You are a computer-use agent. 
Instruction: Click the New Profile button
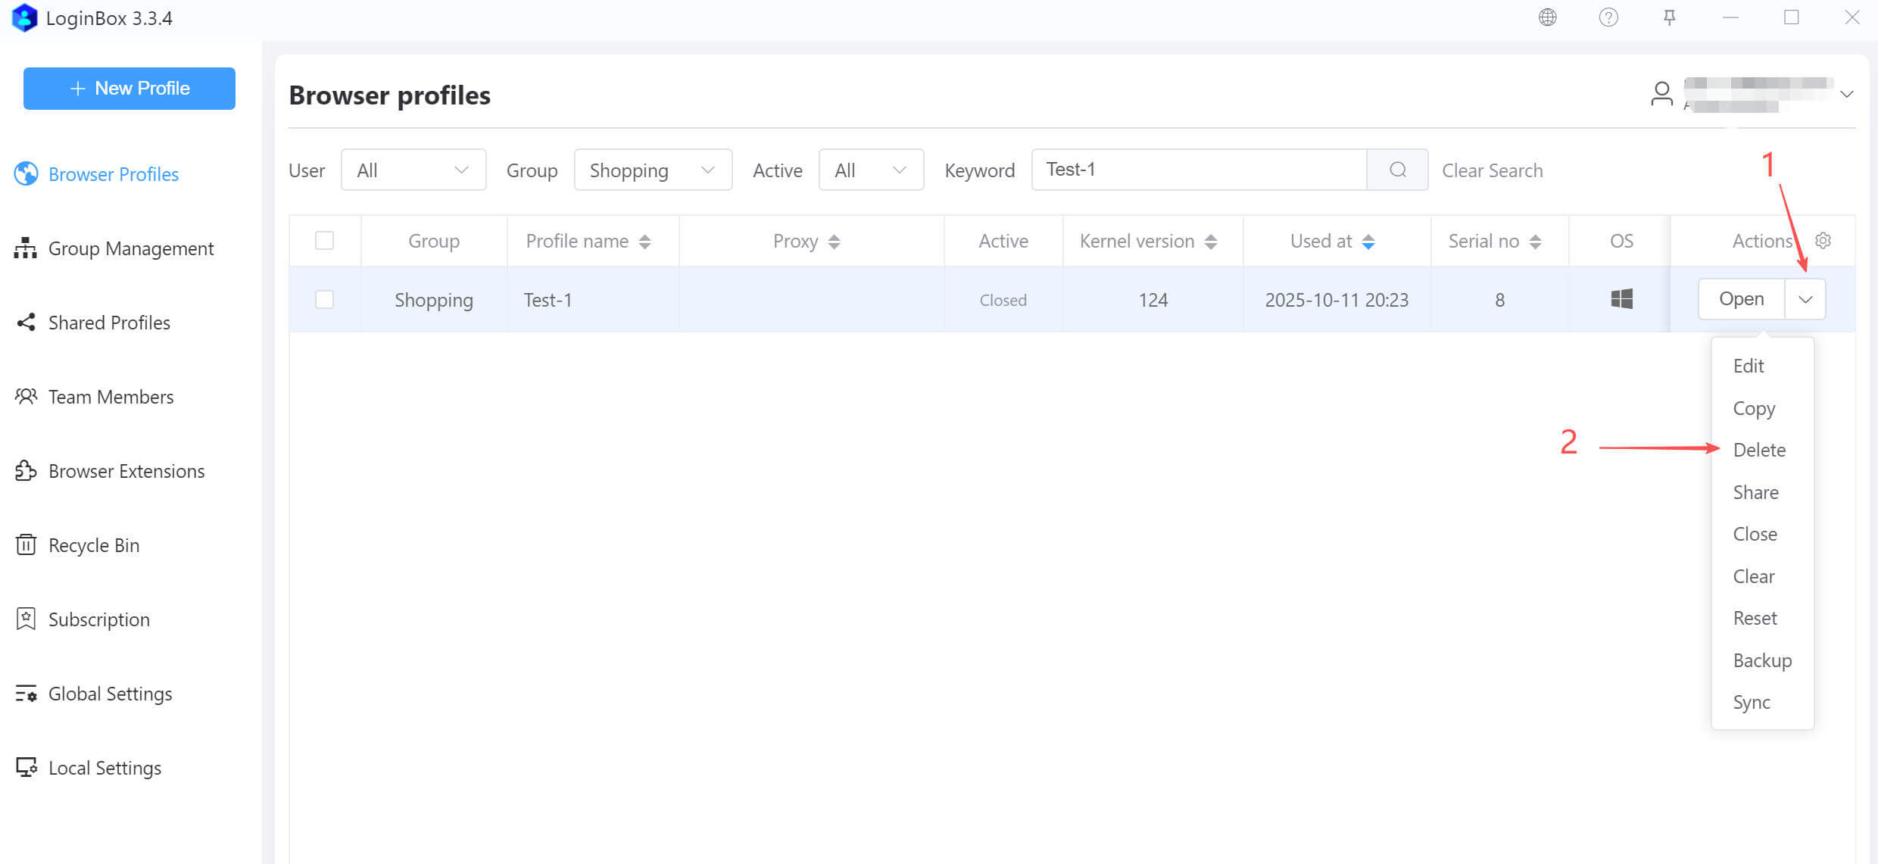coord(129,89)
